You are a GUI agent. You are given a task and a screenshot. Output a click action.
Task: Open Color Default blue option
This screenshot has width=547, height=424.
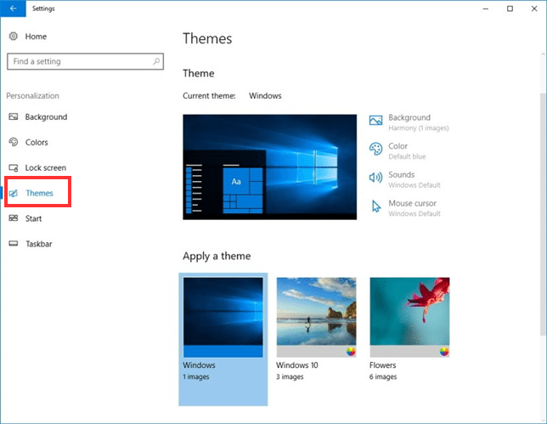click(x=398, y=150)
